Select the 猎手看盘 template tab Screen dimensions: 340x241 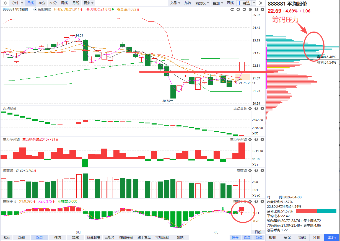(144, 237)
